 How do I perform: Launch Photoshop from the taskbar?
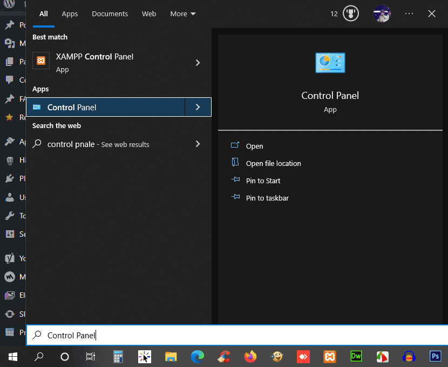(436, 356)
